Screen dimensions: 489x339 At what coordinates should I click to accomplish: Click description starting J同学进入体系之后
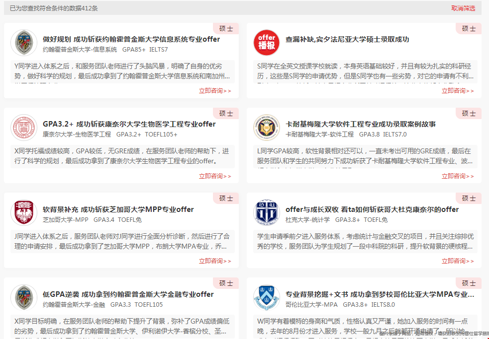coord(122,242)
